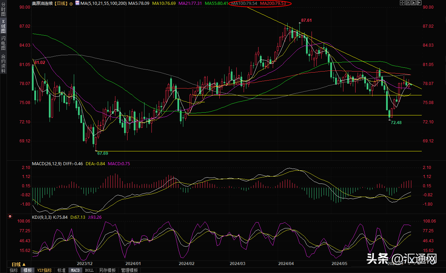This screenshot has height=273, width=446.
Task: Click 管理模板 to manage templates
Action: (129, 270)
